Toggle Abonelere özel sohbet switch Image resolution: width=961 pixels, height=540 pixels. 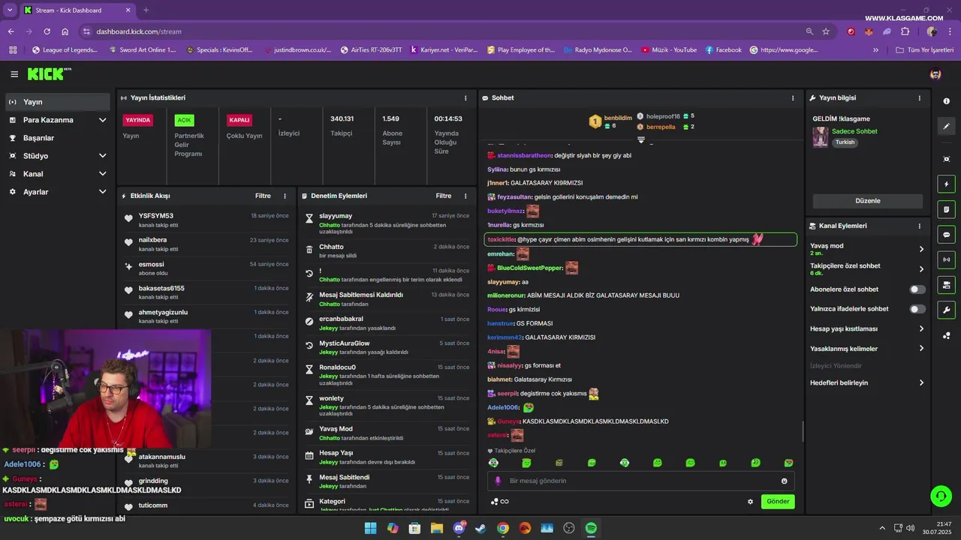tap(917, 289)
